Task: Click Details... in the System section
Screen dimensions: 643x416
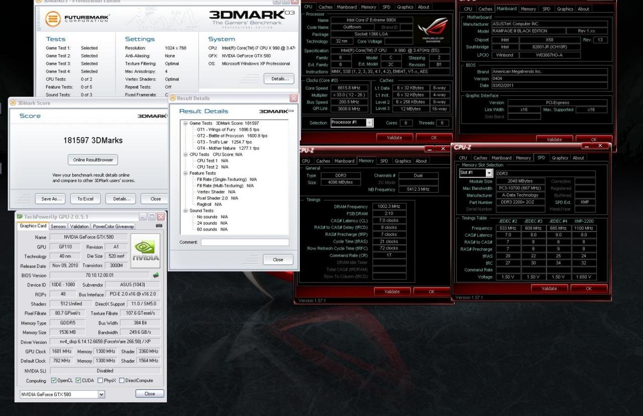Action: pos(280,79)
